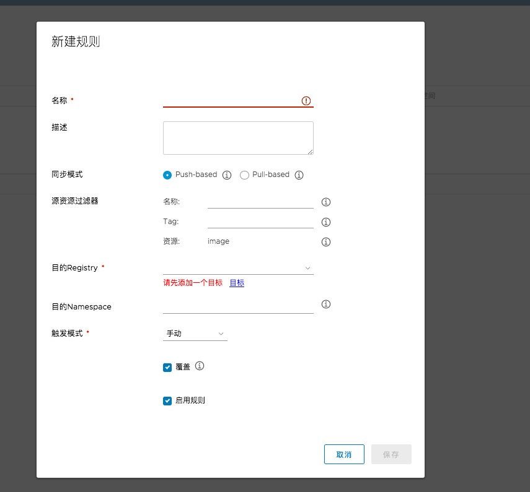Screen dimensions: 530x492
Task: Click info icon beside filter 名称 field
Action: click(x=326, y=202)
